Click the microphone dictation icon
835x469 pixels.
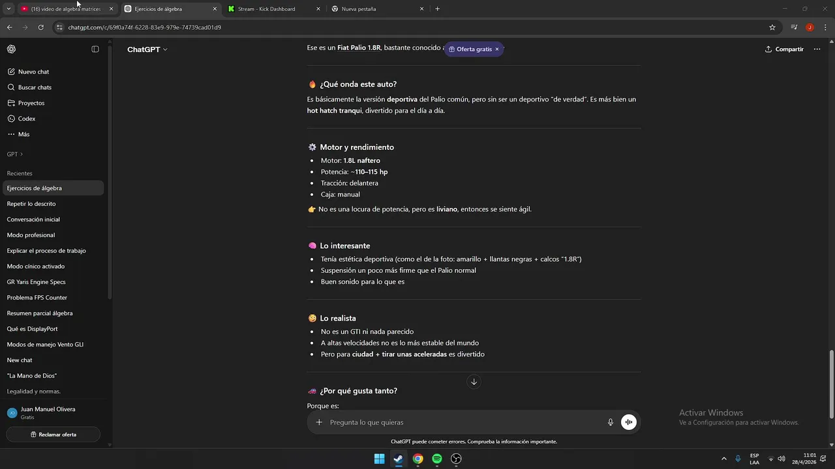(x=611, y=422)
